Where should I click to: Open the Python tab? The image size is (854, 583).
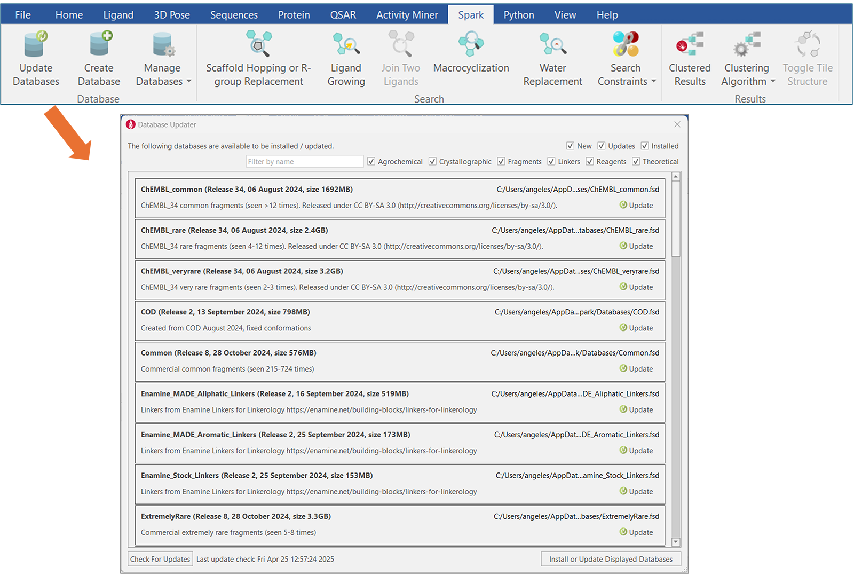[x=519, y=15]
